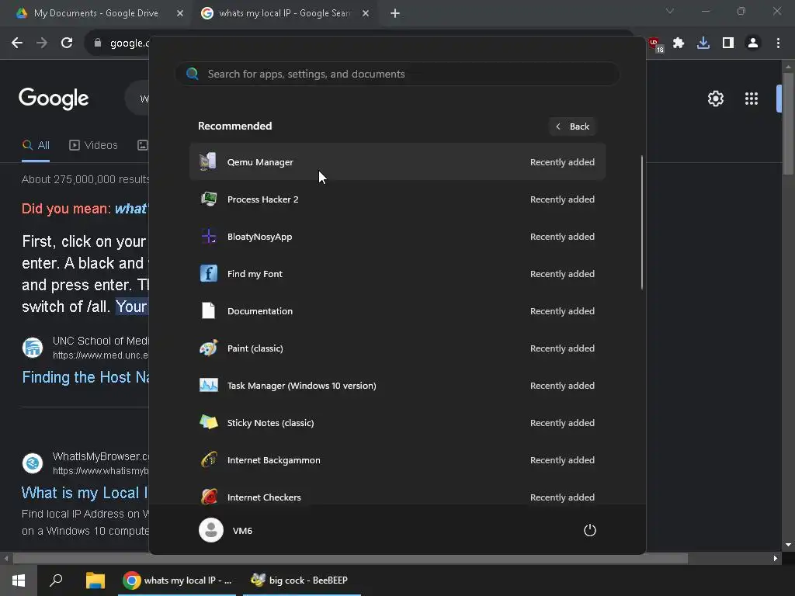Close the whats my local IP tab
The image size is (795, 596).
pyautogui.click(x=366, y=13)
